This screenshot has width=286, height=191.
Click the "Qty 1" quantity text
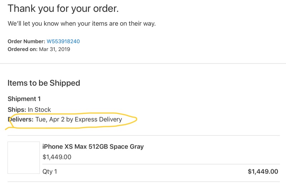[50, 171]
